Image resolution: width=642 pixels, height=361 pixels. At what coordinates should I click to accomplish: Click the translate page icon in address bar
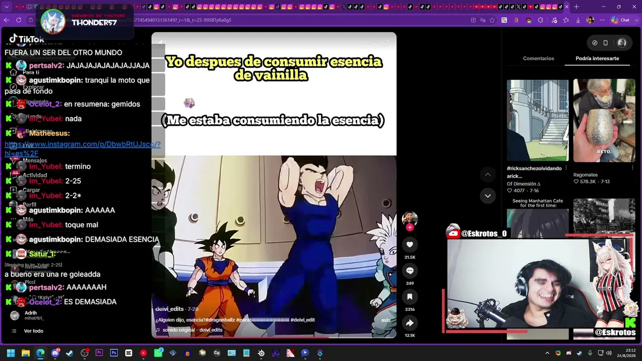pyautogui.click(x=483, y=20)
